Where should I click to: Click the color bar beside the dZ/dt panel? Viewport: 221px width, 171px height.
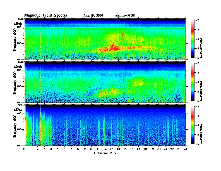tap(192, 125)
